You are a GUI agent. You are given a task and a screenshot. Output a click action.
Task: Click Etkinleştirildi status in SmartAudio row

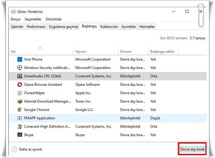130,76
